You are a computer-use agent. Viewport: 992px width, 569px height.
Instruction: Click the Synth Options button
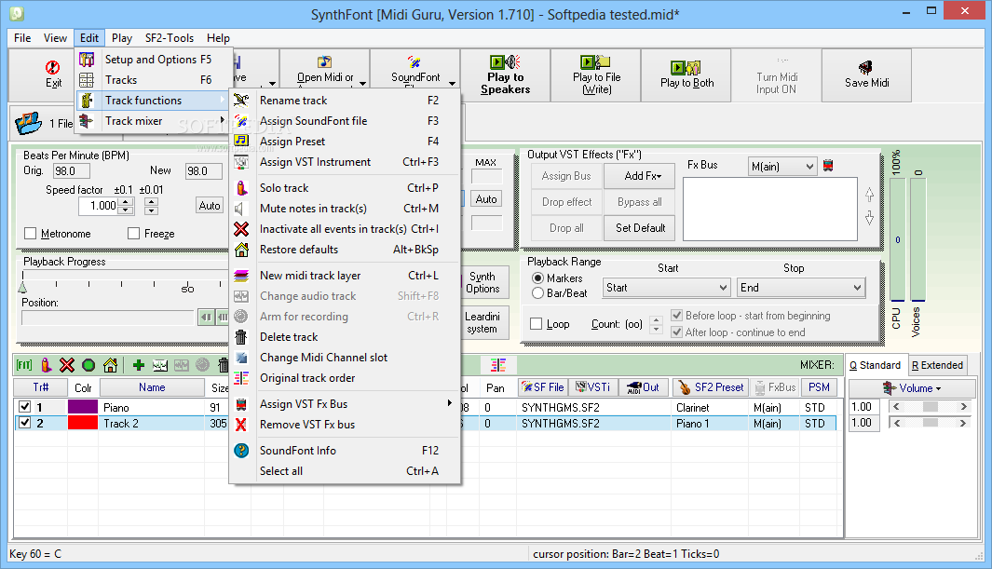[482, 282]
